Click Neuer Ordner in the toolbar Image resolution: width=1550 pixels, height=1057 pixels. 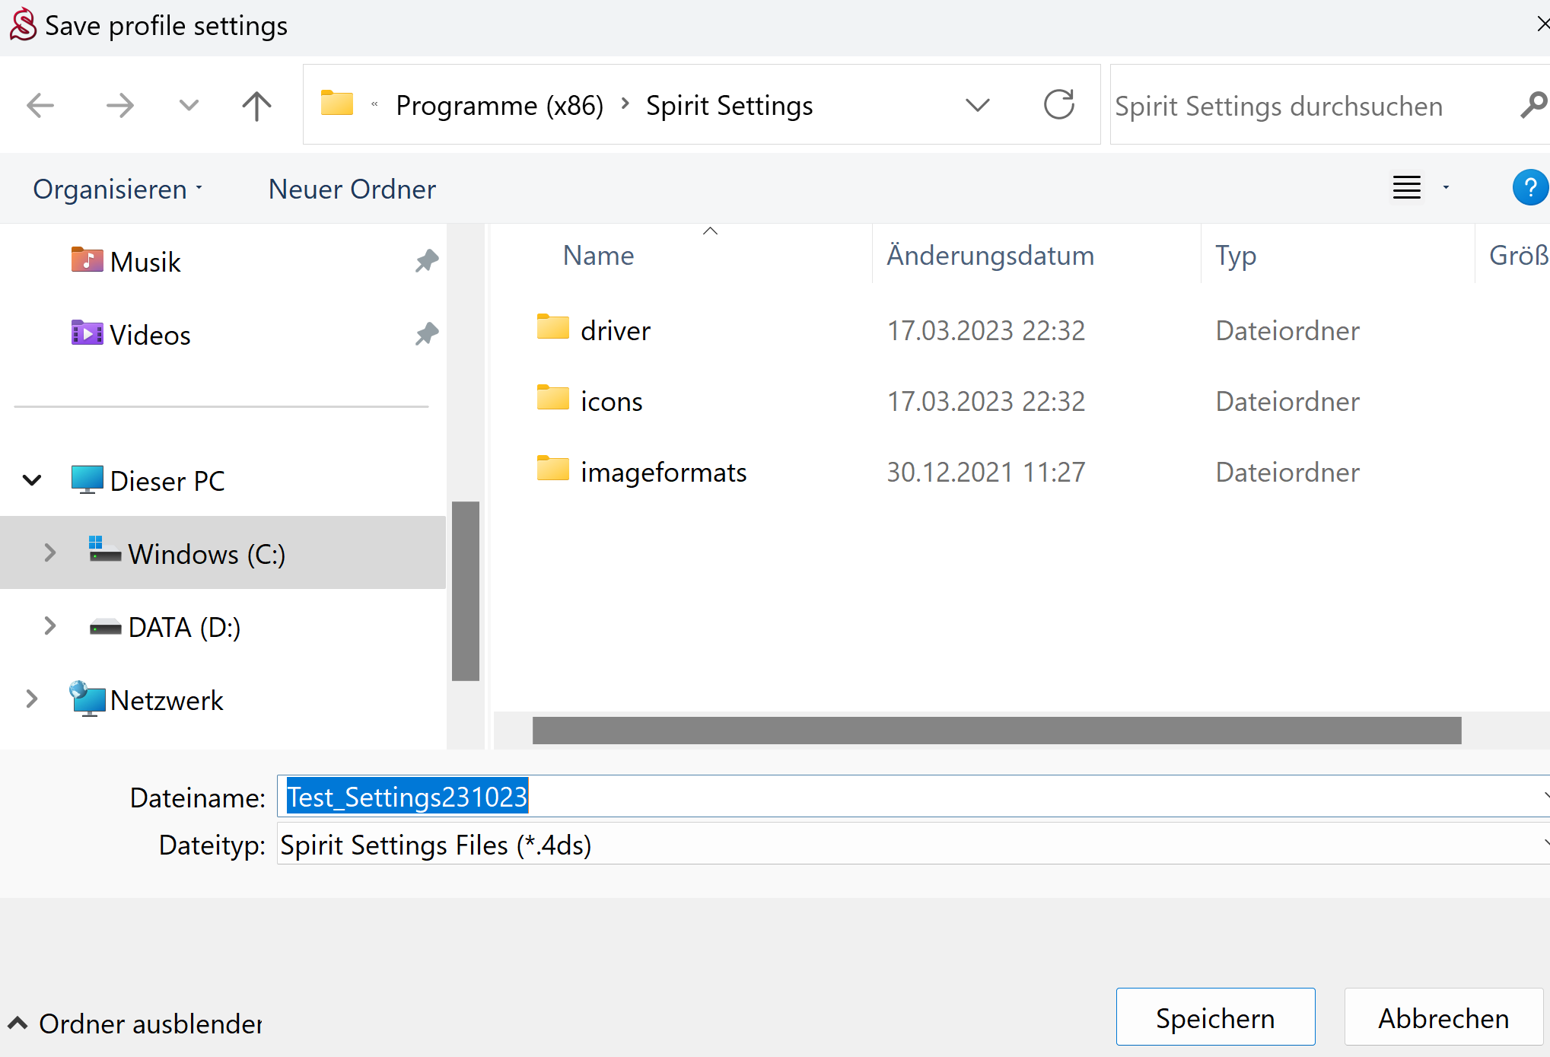pyautogui.click(x=352, y=189)
